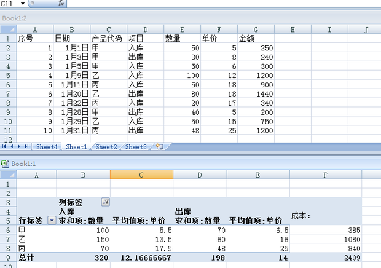Select the pivot total 12.16666667 cell
The image size is (381, 268).
(x=141, y=258)
